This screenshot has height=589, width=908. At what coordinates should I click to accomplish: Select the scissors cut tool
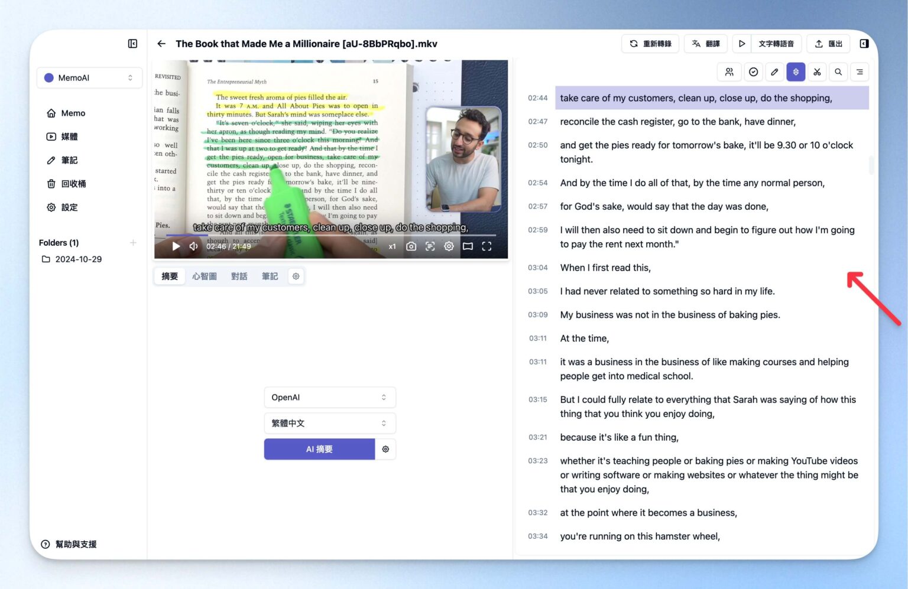[817, 72]
